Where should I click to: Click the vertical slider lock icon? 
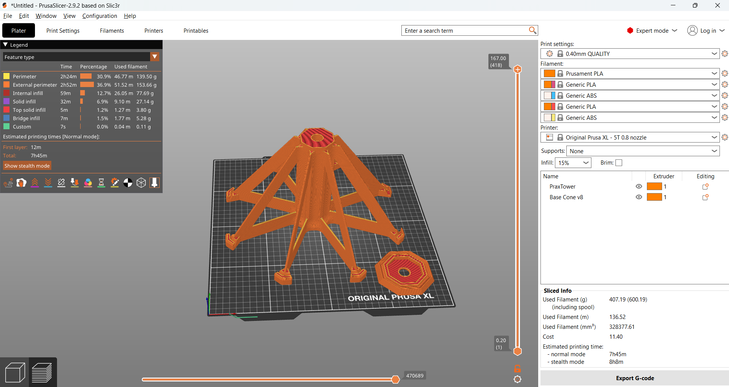tap(517, 368)
